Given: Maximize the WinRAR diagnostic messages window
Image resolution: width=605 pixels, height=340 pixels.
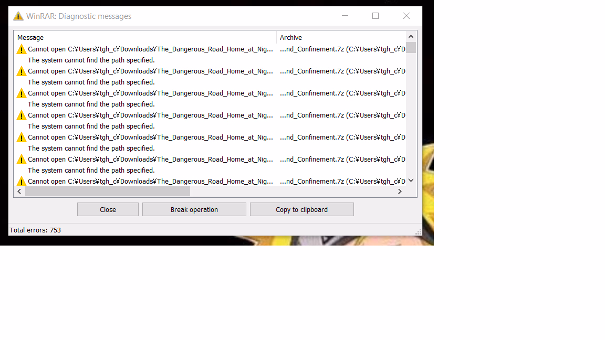Looking at the screenshot, I should tap(375, 16).
